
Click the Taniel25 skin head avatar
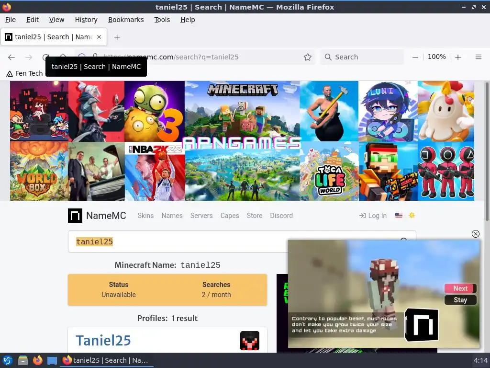click(x=249, y=341)
